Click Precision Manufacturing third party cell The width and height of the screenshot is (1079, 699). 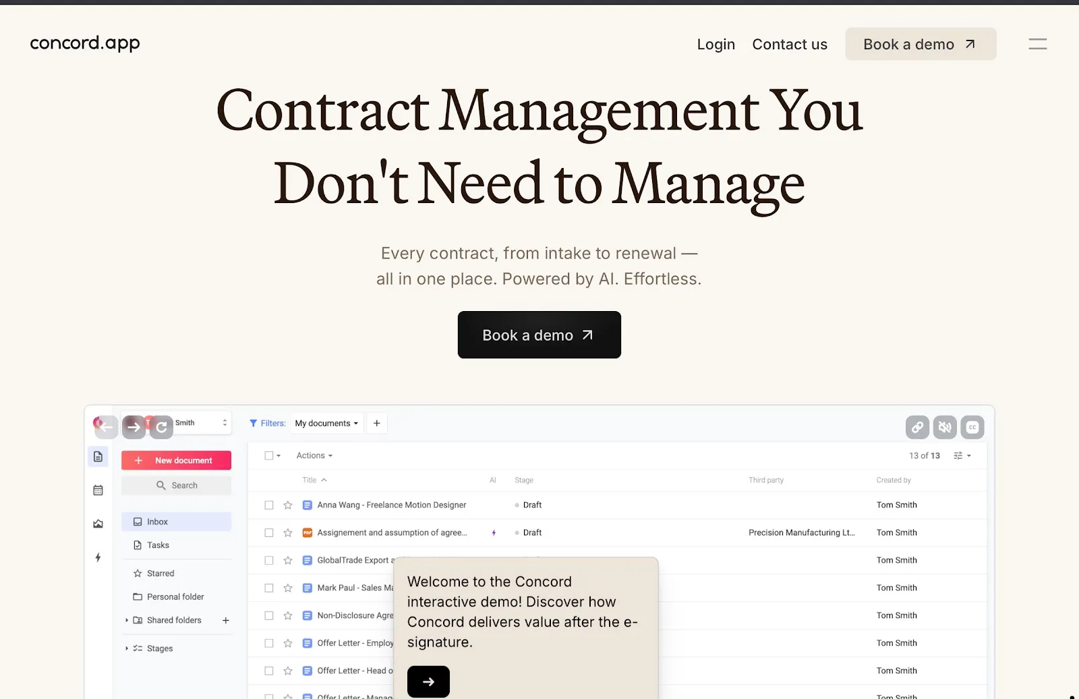pyautogui.click(x=802, y=532)
